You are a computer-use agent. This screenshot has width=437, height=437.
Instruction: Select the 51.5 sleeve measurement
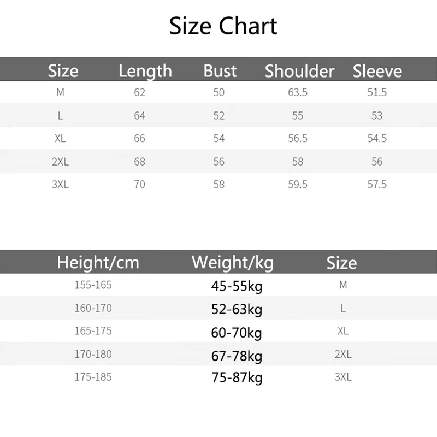[377, 93]
